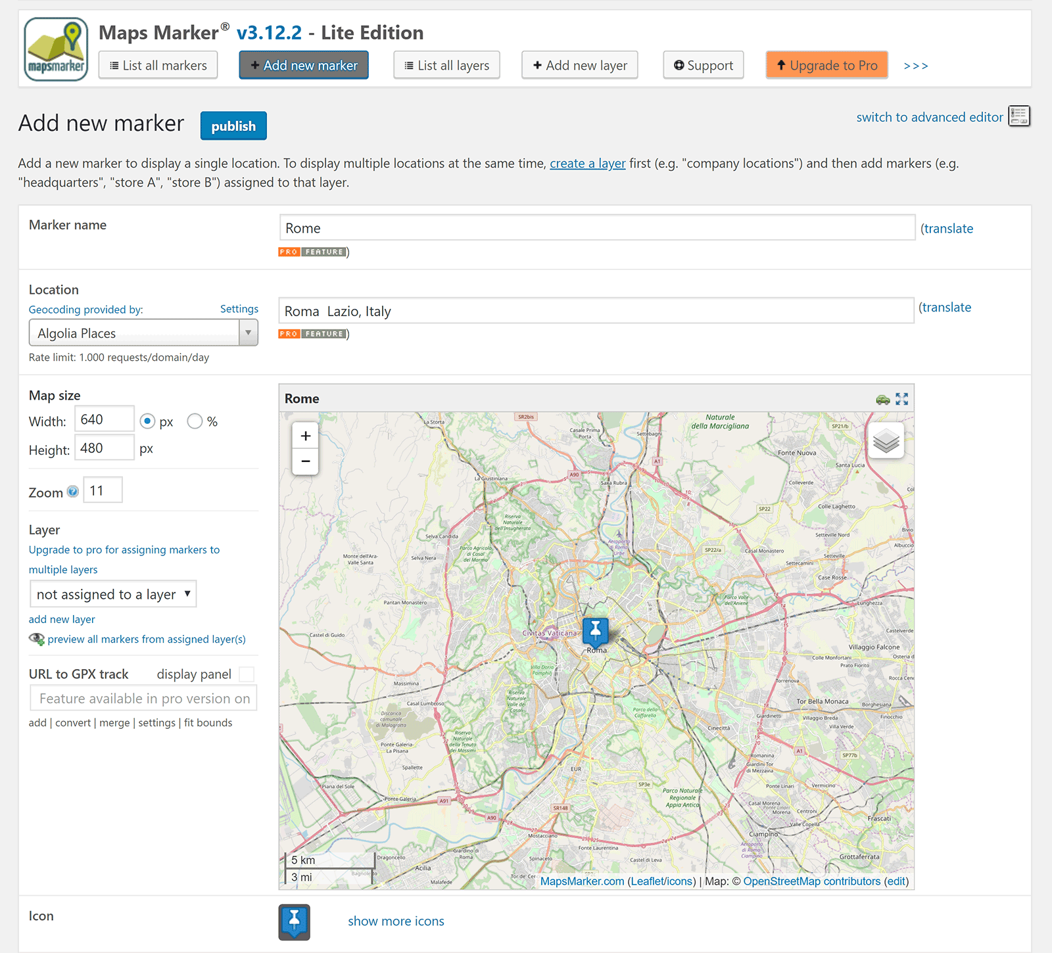Click version v3.12.2 link in header
Viewport: 1052px width, 953px height.
269,32
